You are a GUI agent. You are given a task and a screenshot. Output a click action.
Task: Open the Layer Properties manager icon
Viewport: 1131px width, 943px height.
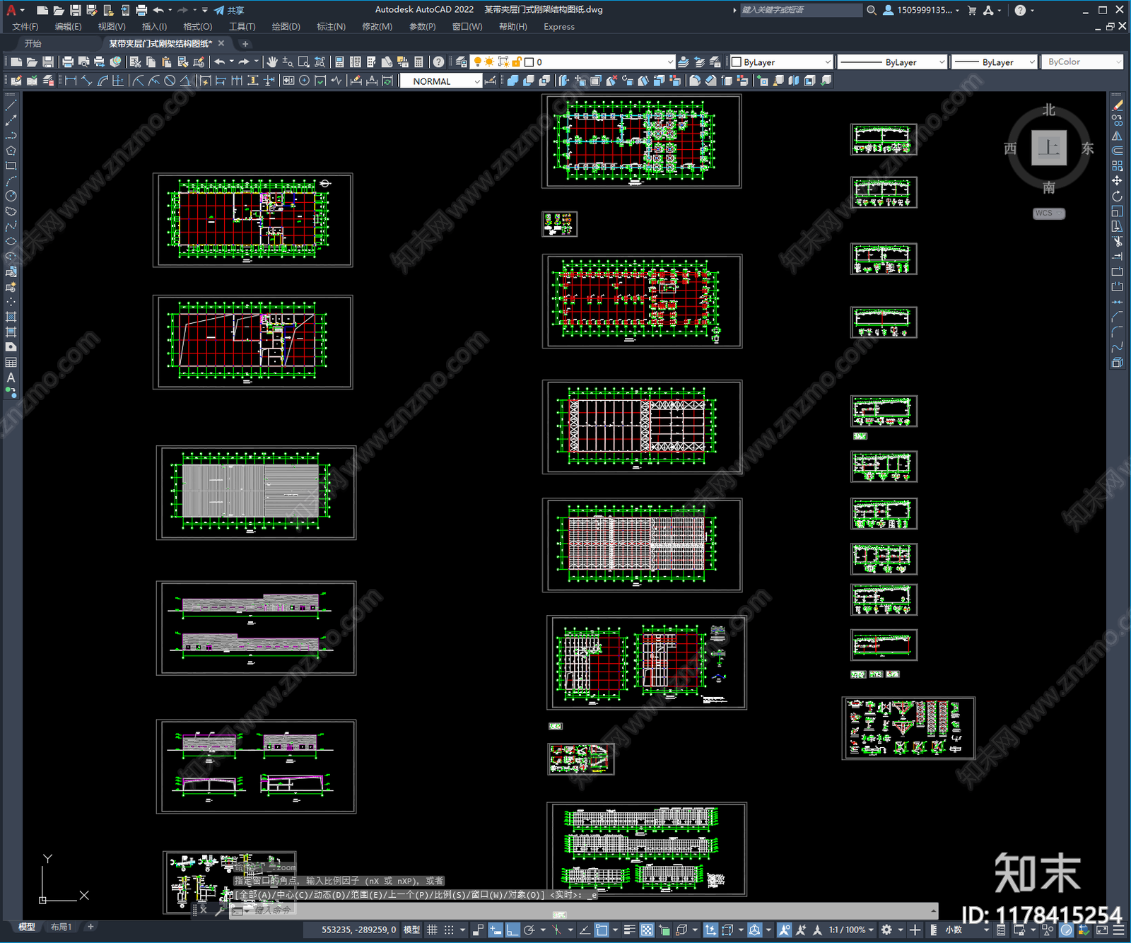coord(462,62)
